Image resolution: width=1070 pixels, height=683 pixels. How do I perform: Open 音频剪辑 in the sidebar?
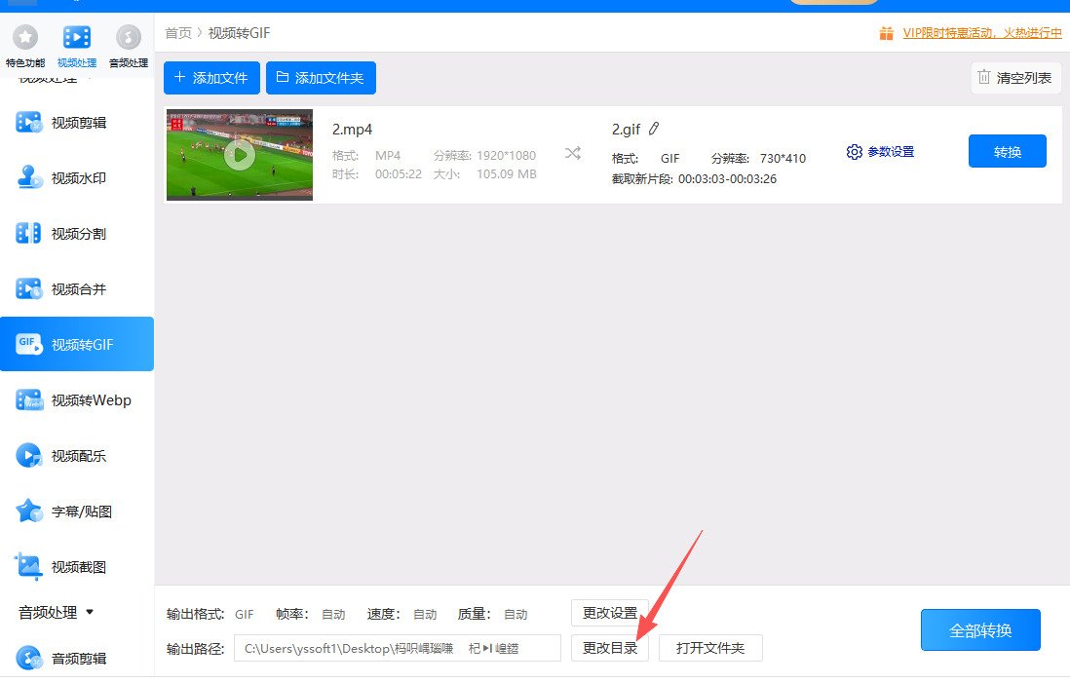pos(77,659)
